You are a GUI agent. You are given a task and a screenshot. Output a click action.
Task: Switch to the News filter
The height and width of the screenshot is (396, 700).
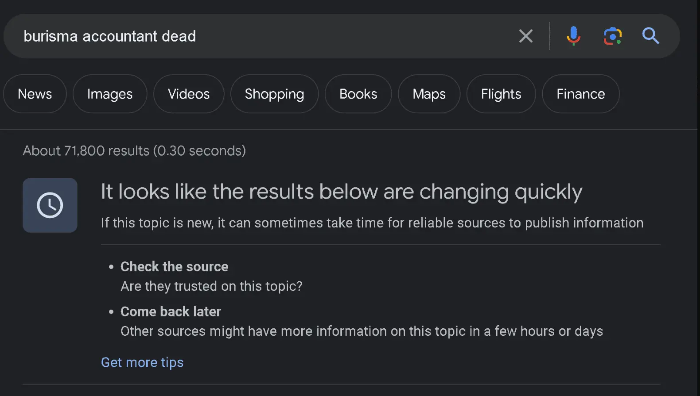pos(35,94)
